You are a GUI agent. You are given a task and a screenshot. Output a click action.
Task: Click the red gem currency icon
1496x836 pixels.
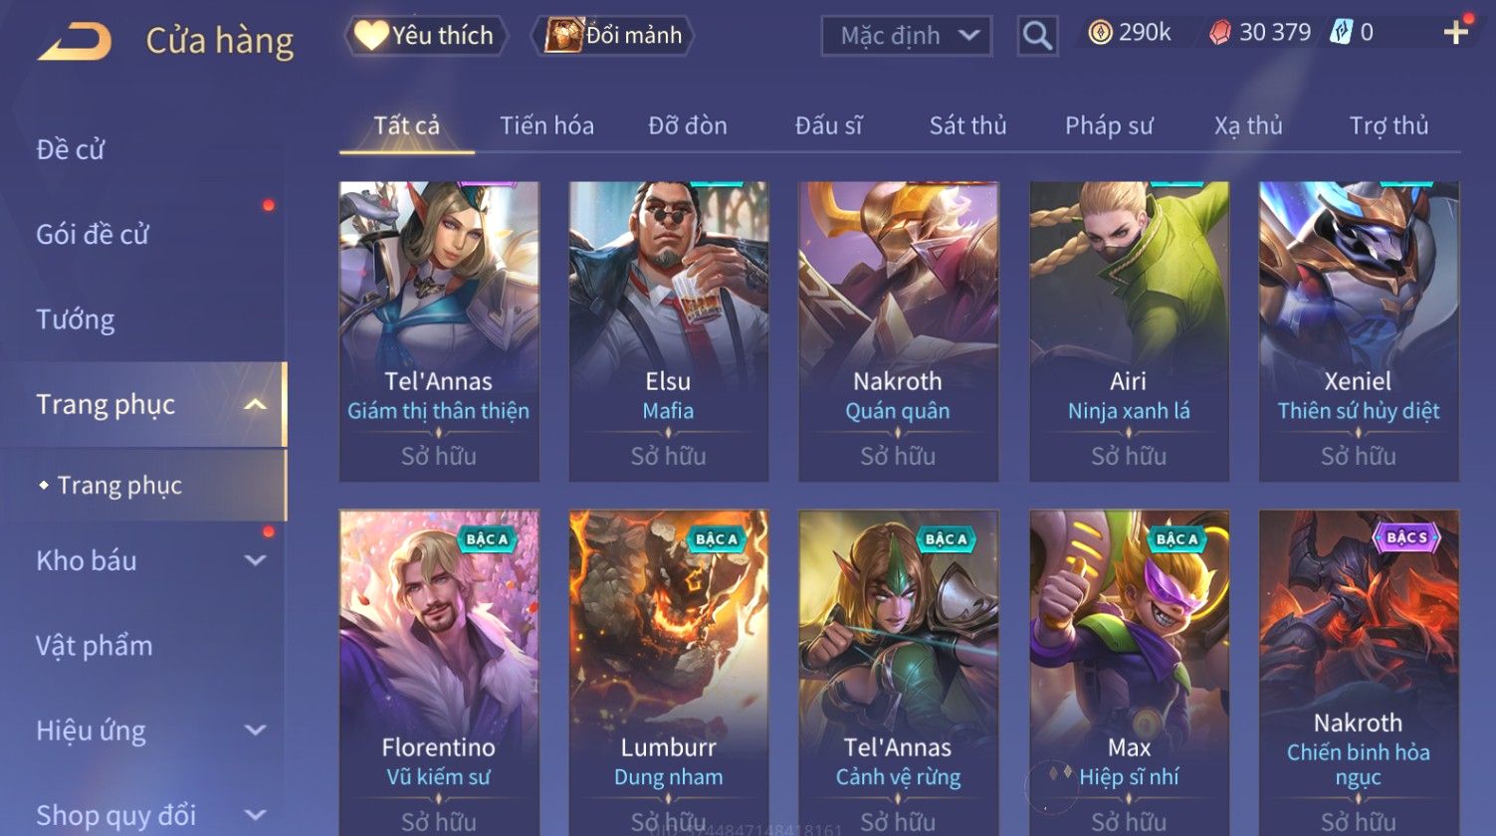pos(1219,34)
